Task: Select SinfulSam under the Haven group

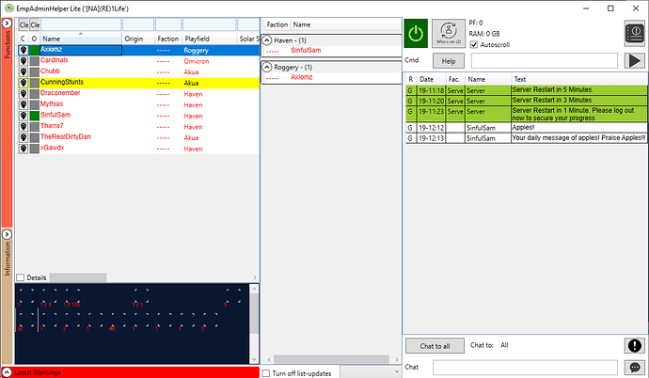Action: (306, 50)
